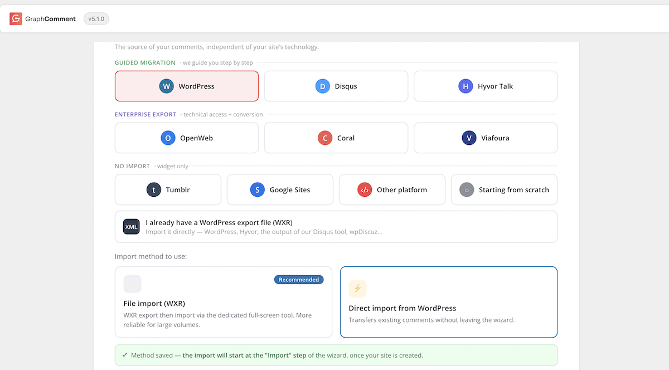Click the Other platform code icon

(x=364, y=189)
